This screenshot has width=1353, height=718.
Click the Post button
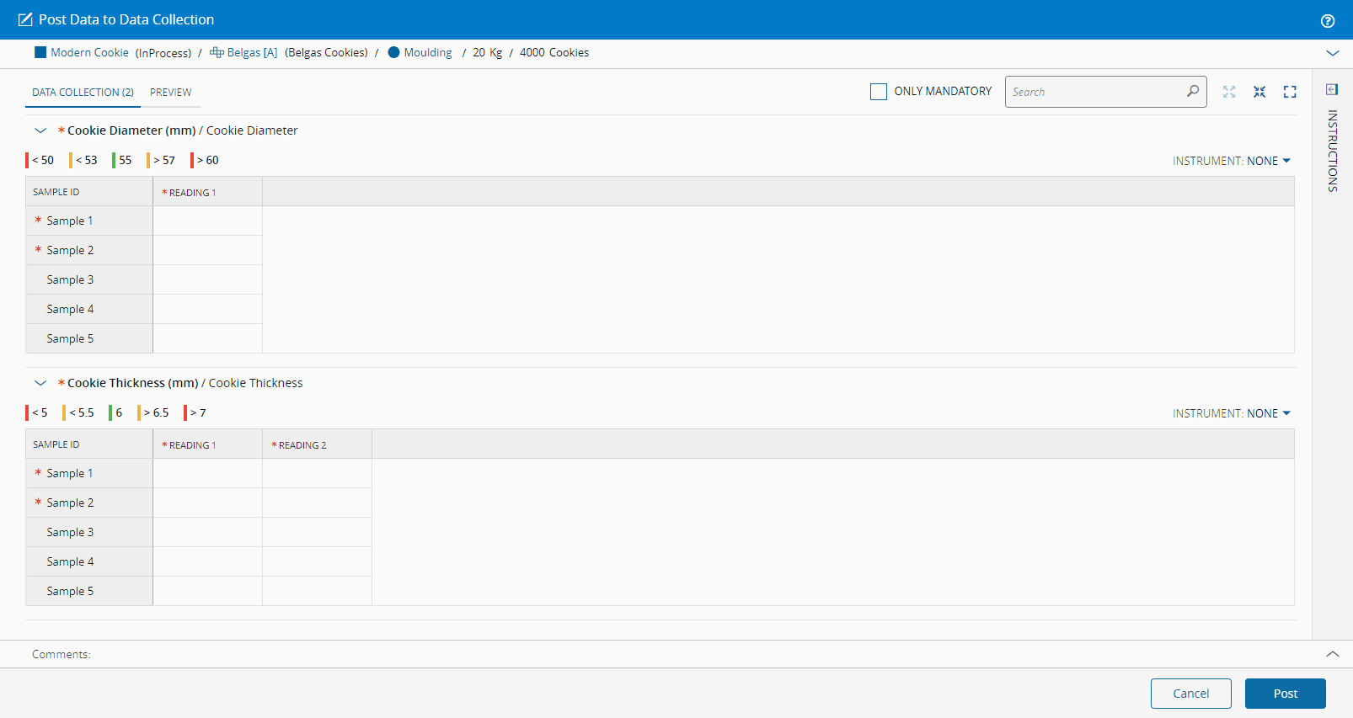[x=1285, y=694]
